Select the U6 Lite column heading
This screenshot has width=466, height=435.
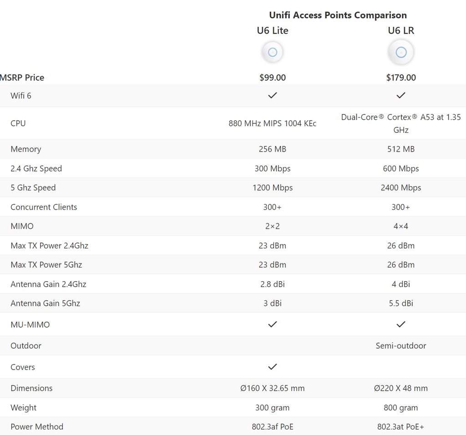click(x=273, y=30)
